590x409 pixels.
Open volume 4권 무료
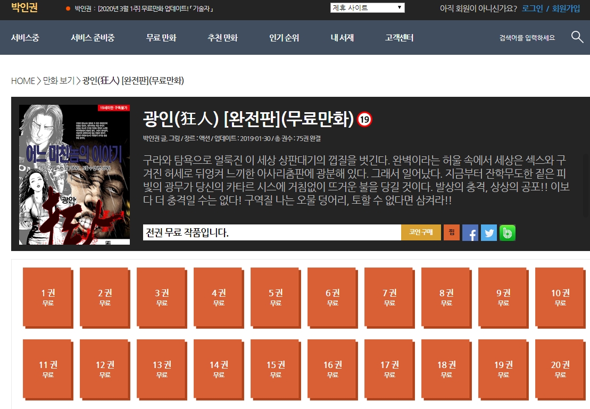coord(219,297)
